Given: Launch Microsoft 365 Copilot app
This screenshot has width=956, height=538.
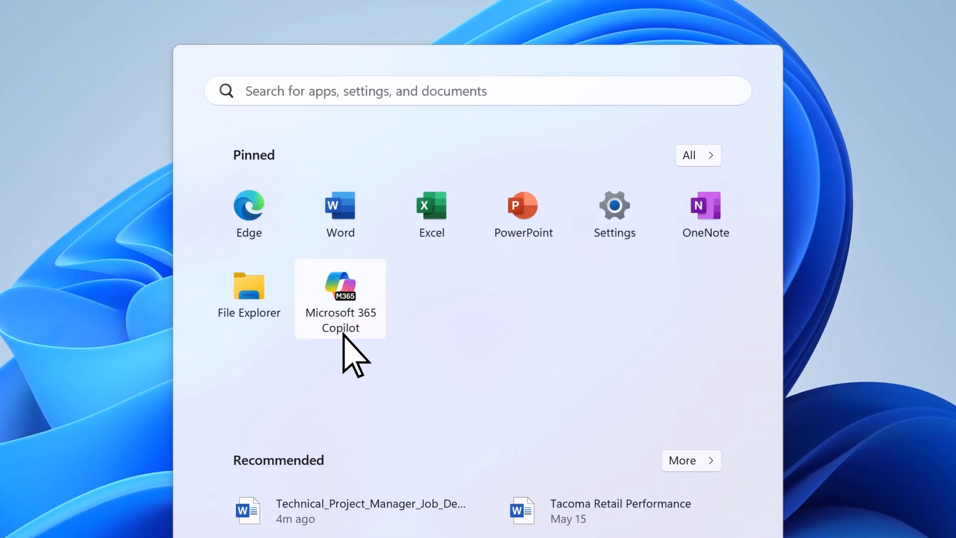Looking at the screenshot, I should 341,299.
